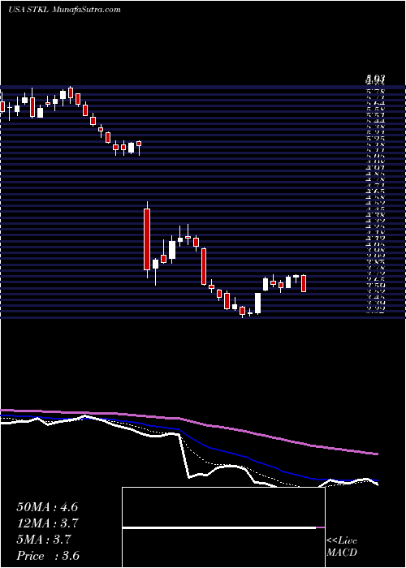The width and height of the screenshot is (406, 568).
Task: Select the 50MA : 4.6 reading
Action: [x=47, y=507]
